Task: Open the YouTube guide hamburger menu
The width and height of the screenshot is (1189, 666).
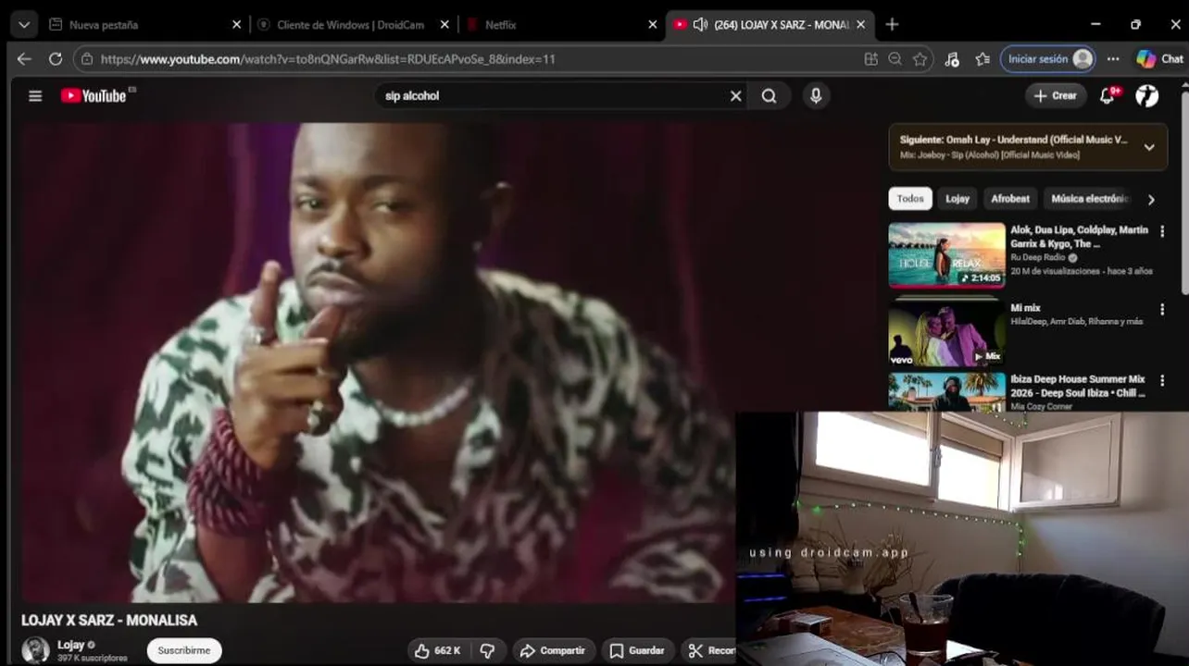Action: 35,95
